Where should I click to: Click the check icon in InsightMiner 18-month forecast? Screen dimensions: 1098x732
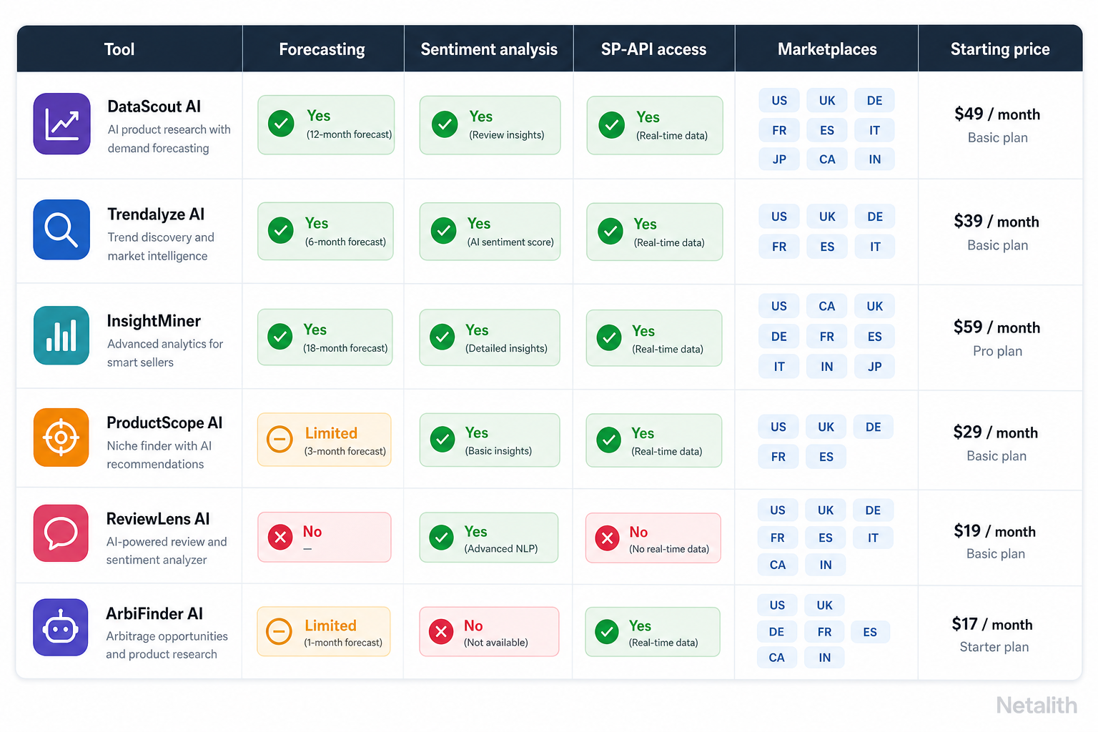[280, 336]
